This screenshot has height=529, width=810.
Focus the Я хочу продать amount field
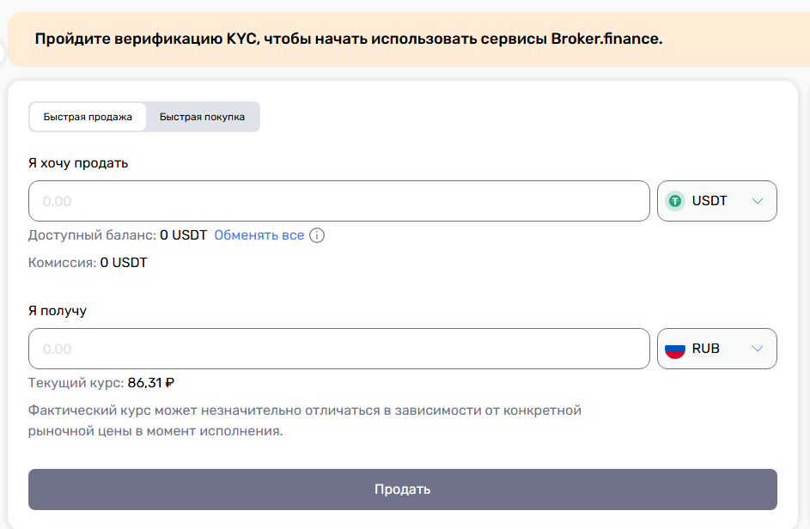coord(339,201)
